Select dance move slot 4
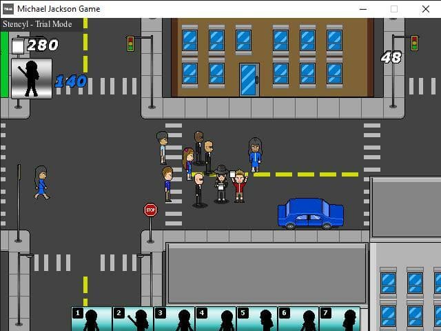This screenshot has height=331, width=441. tap(216, 319)
